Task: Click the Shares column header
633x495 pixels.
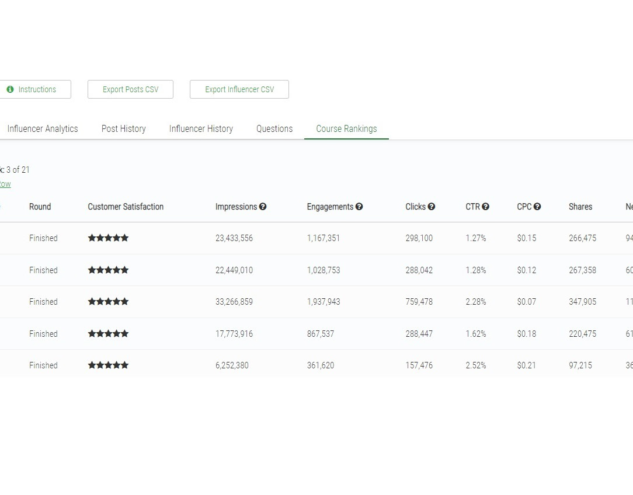Action: [x=580, y=207]
